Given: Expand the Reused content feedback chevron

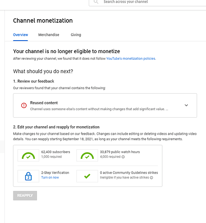Looking at the screenshot, I should 186,105.
